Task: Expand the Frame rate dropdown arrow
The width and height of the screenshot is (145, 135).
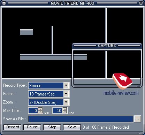Action: (66, 94)
